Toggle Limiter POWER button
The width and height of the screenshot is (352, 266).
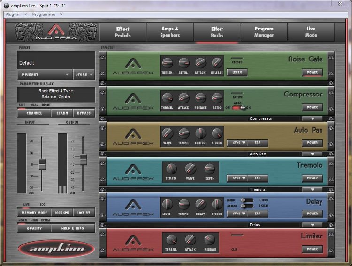(312, 249)
